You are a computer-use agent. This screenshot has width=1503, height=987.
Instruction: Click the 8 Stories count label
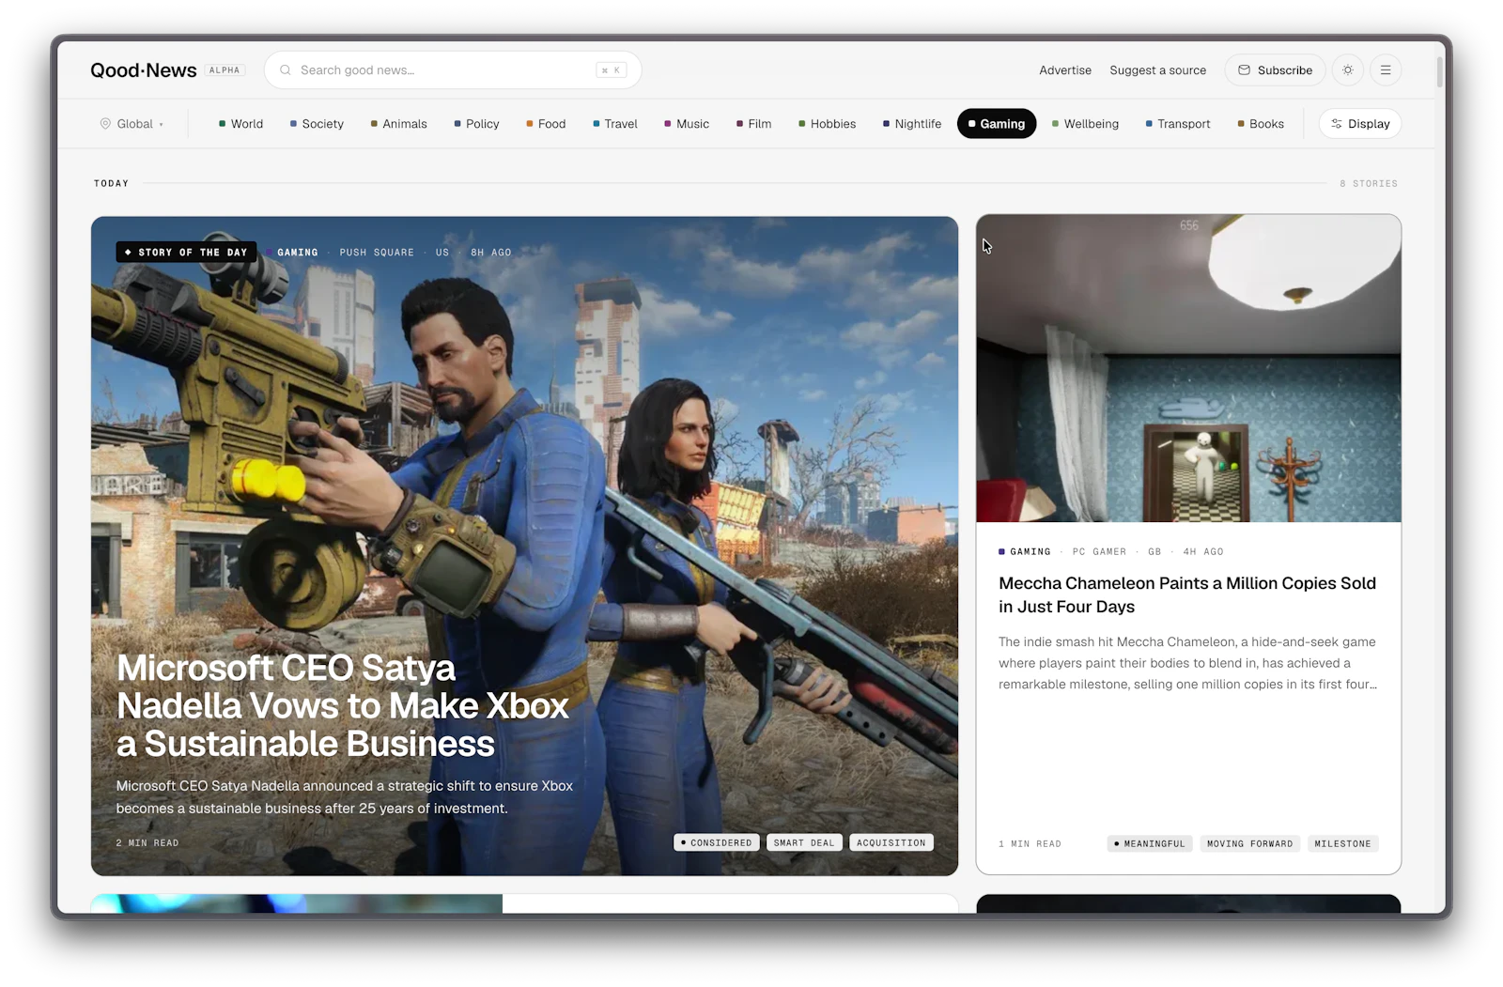point(1369,184)
